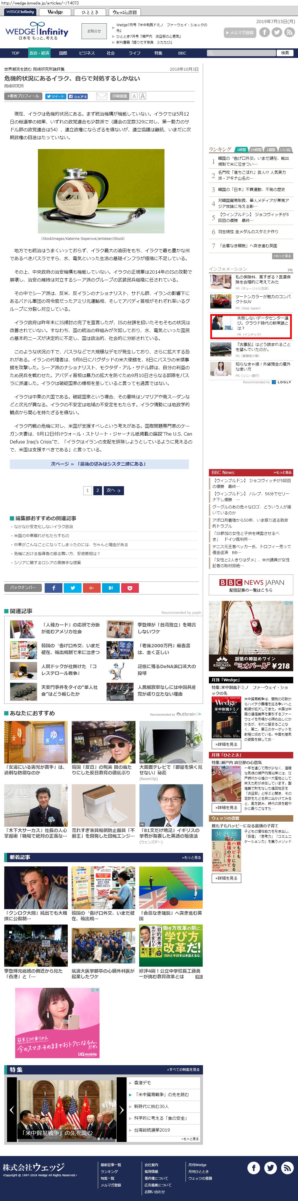Go to 国際 nav menu
This screenshot has width=298, height=1201.
point(63,53)
